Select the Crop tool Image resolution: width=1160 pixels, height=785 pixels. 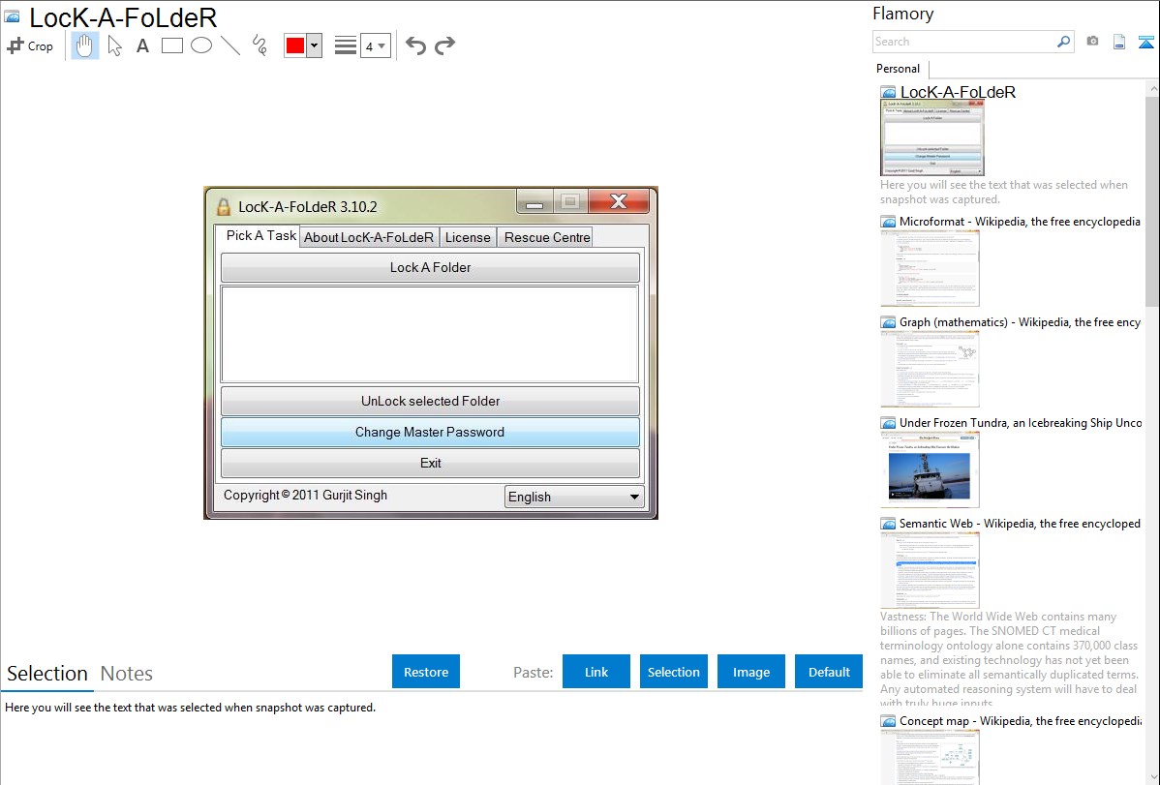point(30,45)
